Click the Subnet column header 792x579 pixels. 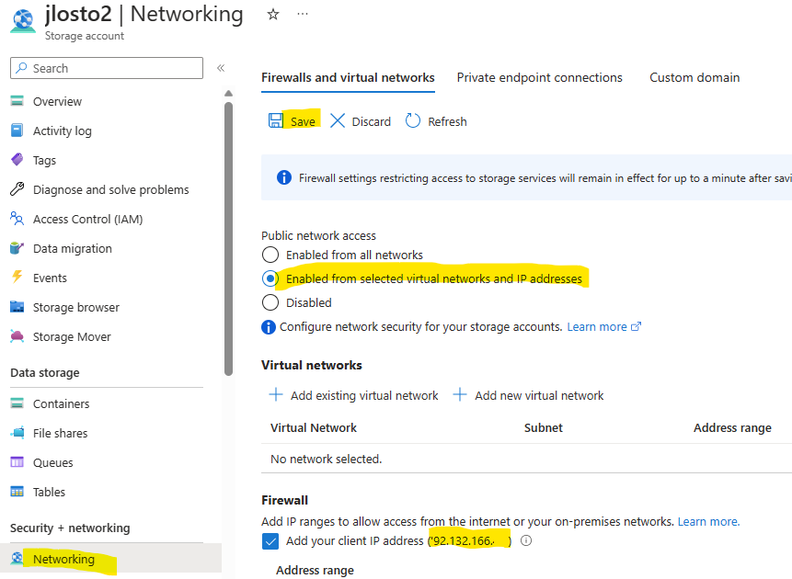[544, 428]
